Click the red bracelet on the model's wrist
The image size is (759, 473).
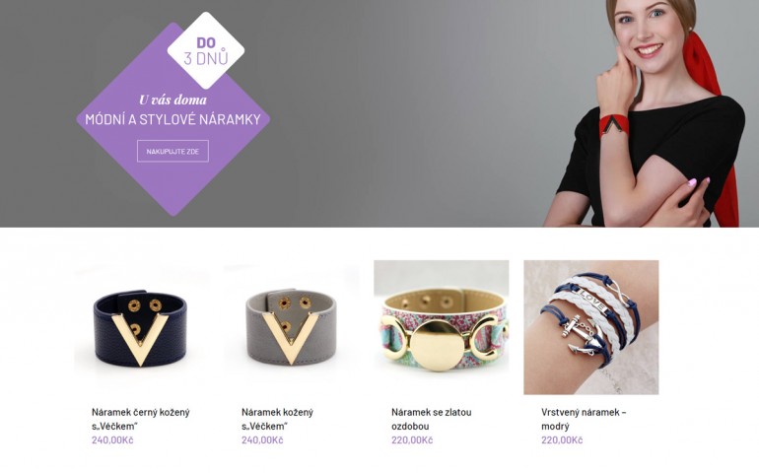614,126
